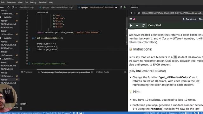The image size is (203, 114).
Task: Select the app.py 18-Random-Colors-Loop tab
Action: tap(97, 8)
